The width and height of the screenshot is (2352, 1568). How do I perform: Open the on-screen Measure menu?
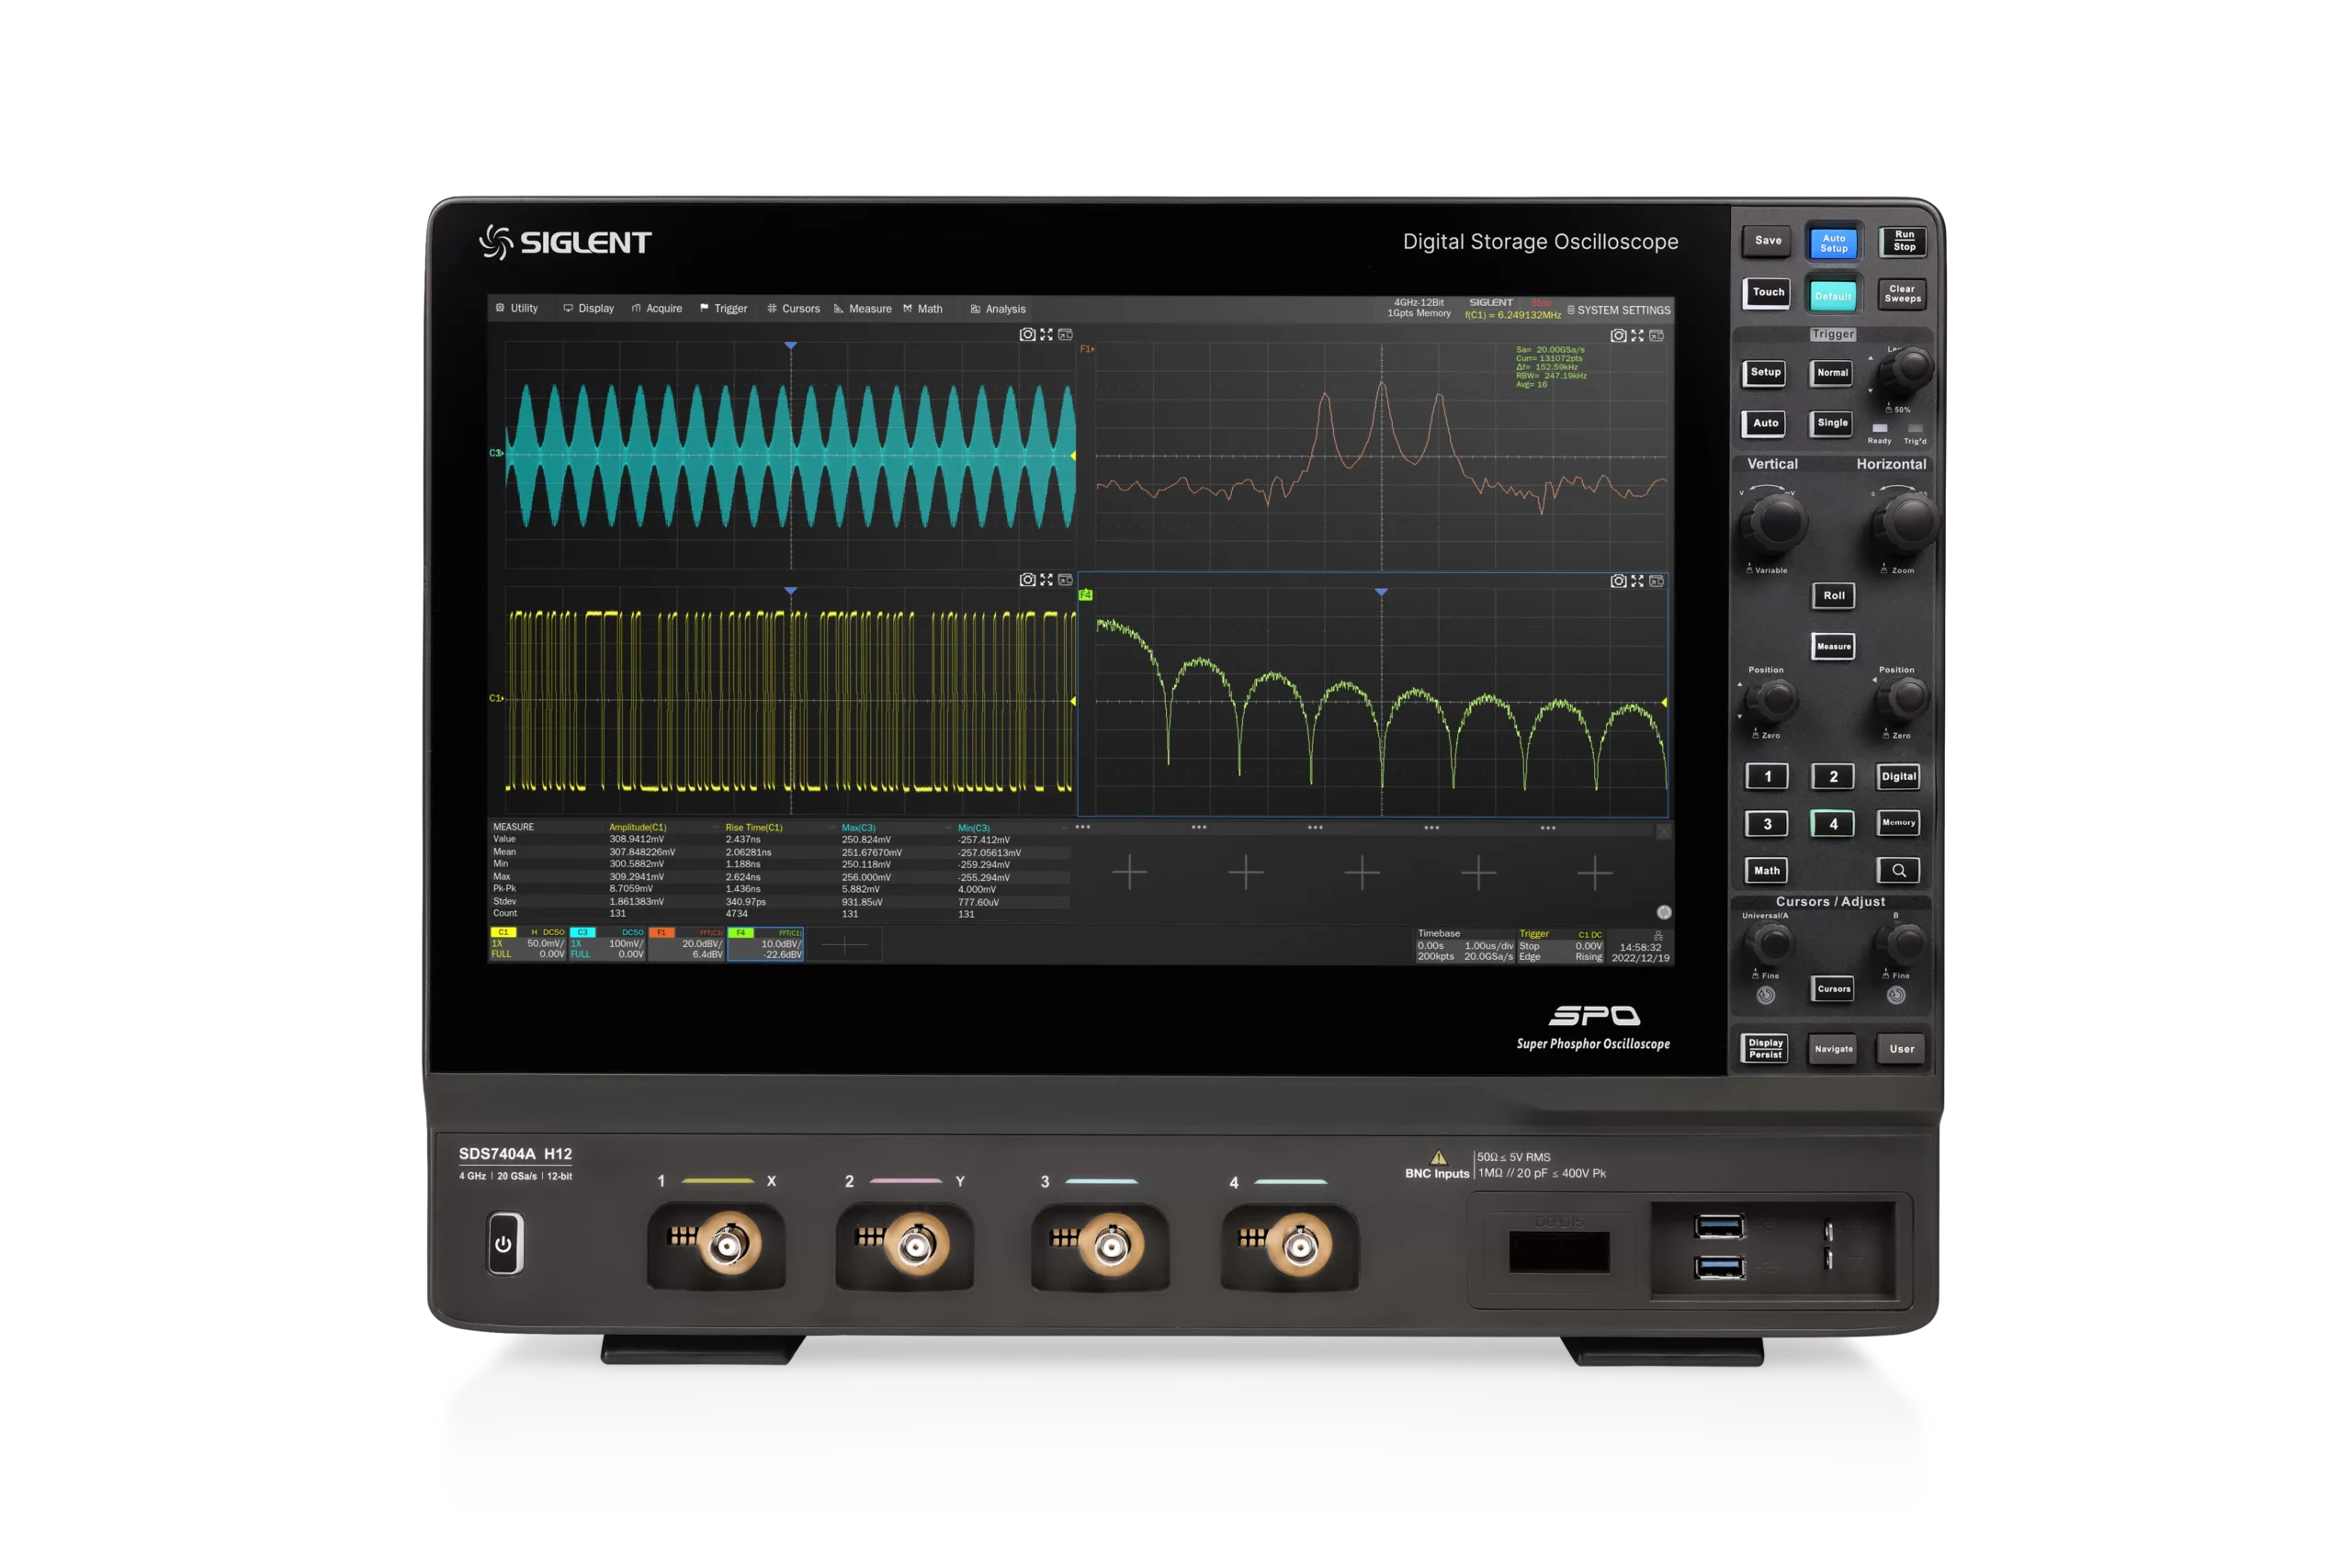(x=863, y=308)
